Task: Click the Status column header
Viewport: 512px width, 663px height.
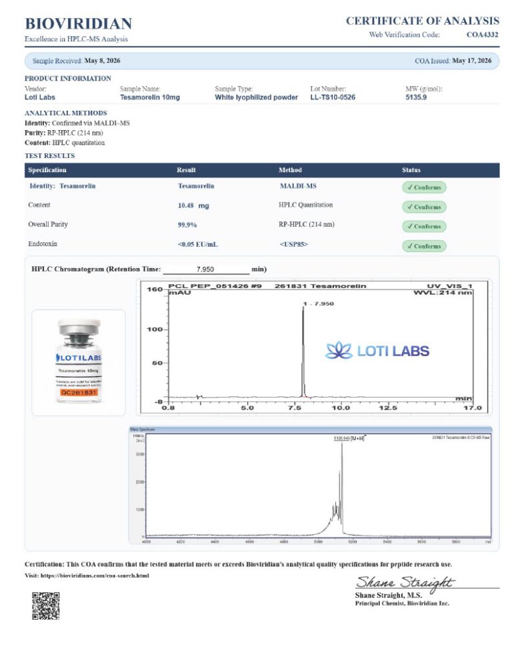Action: 411,170
